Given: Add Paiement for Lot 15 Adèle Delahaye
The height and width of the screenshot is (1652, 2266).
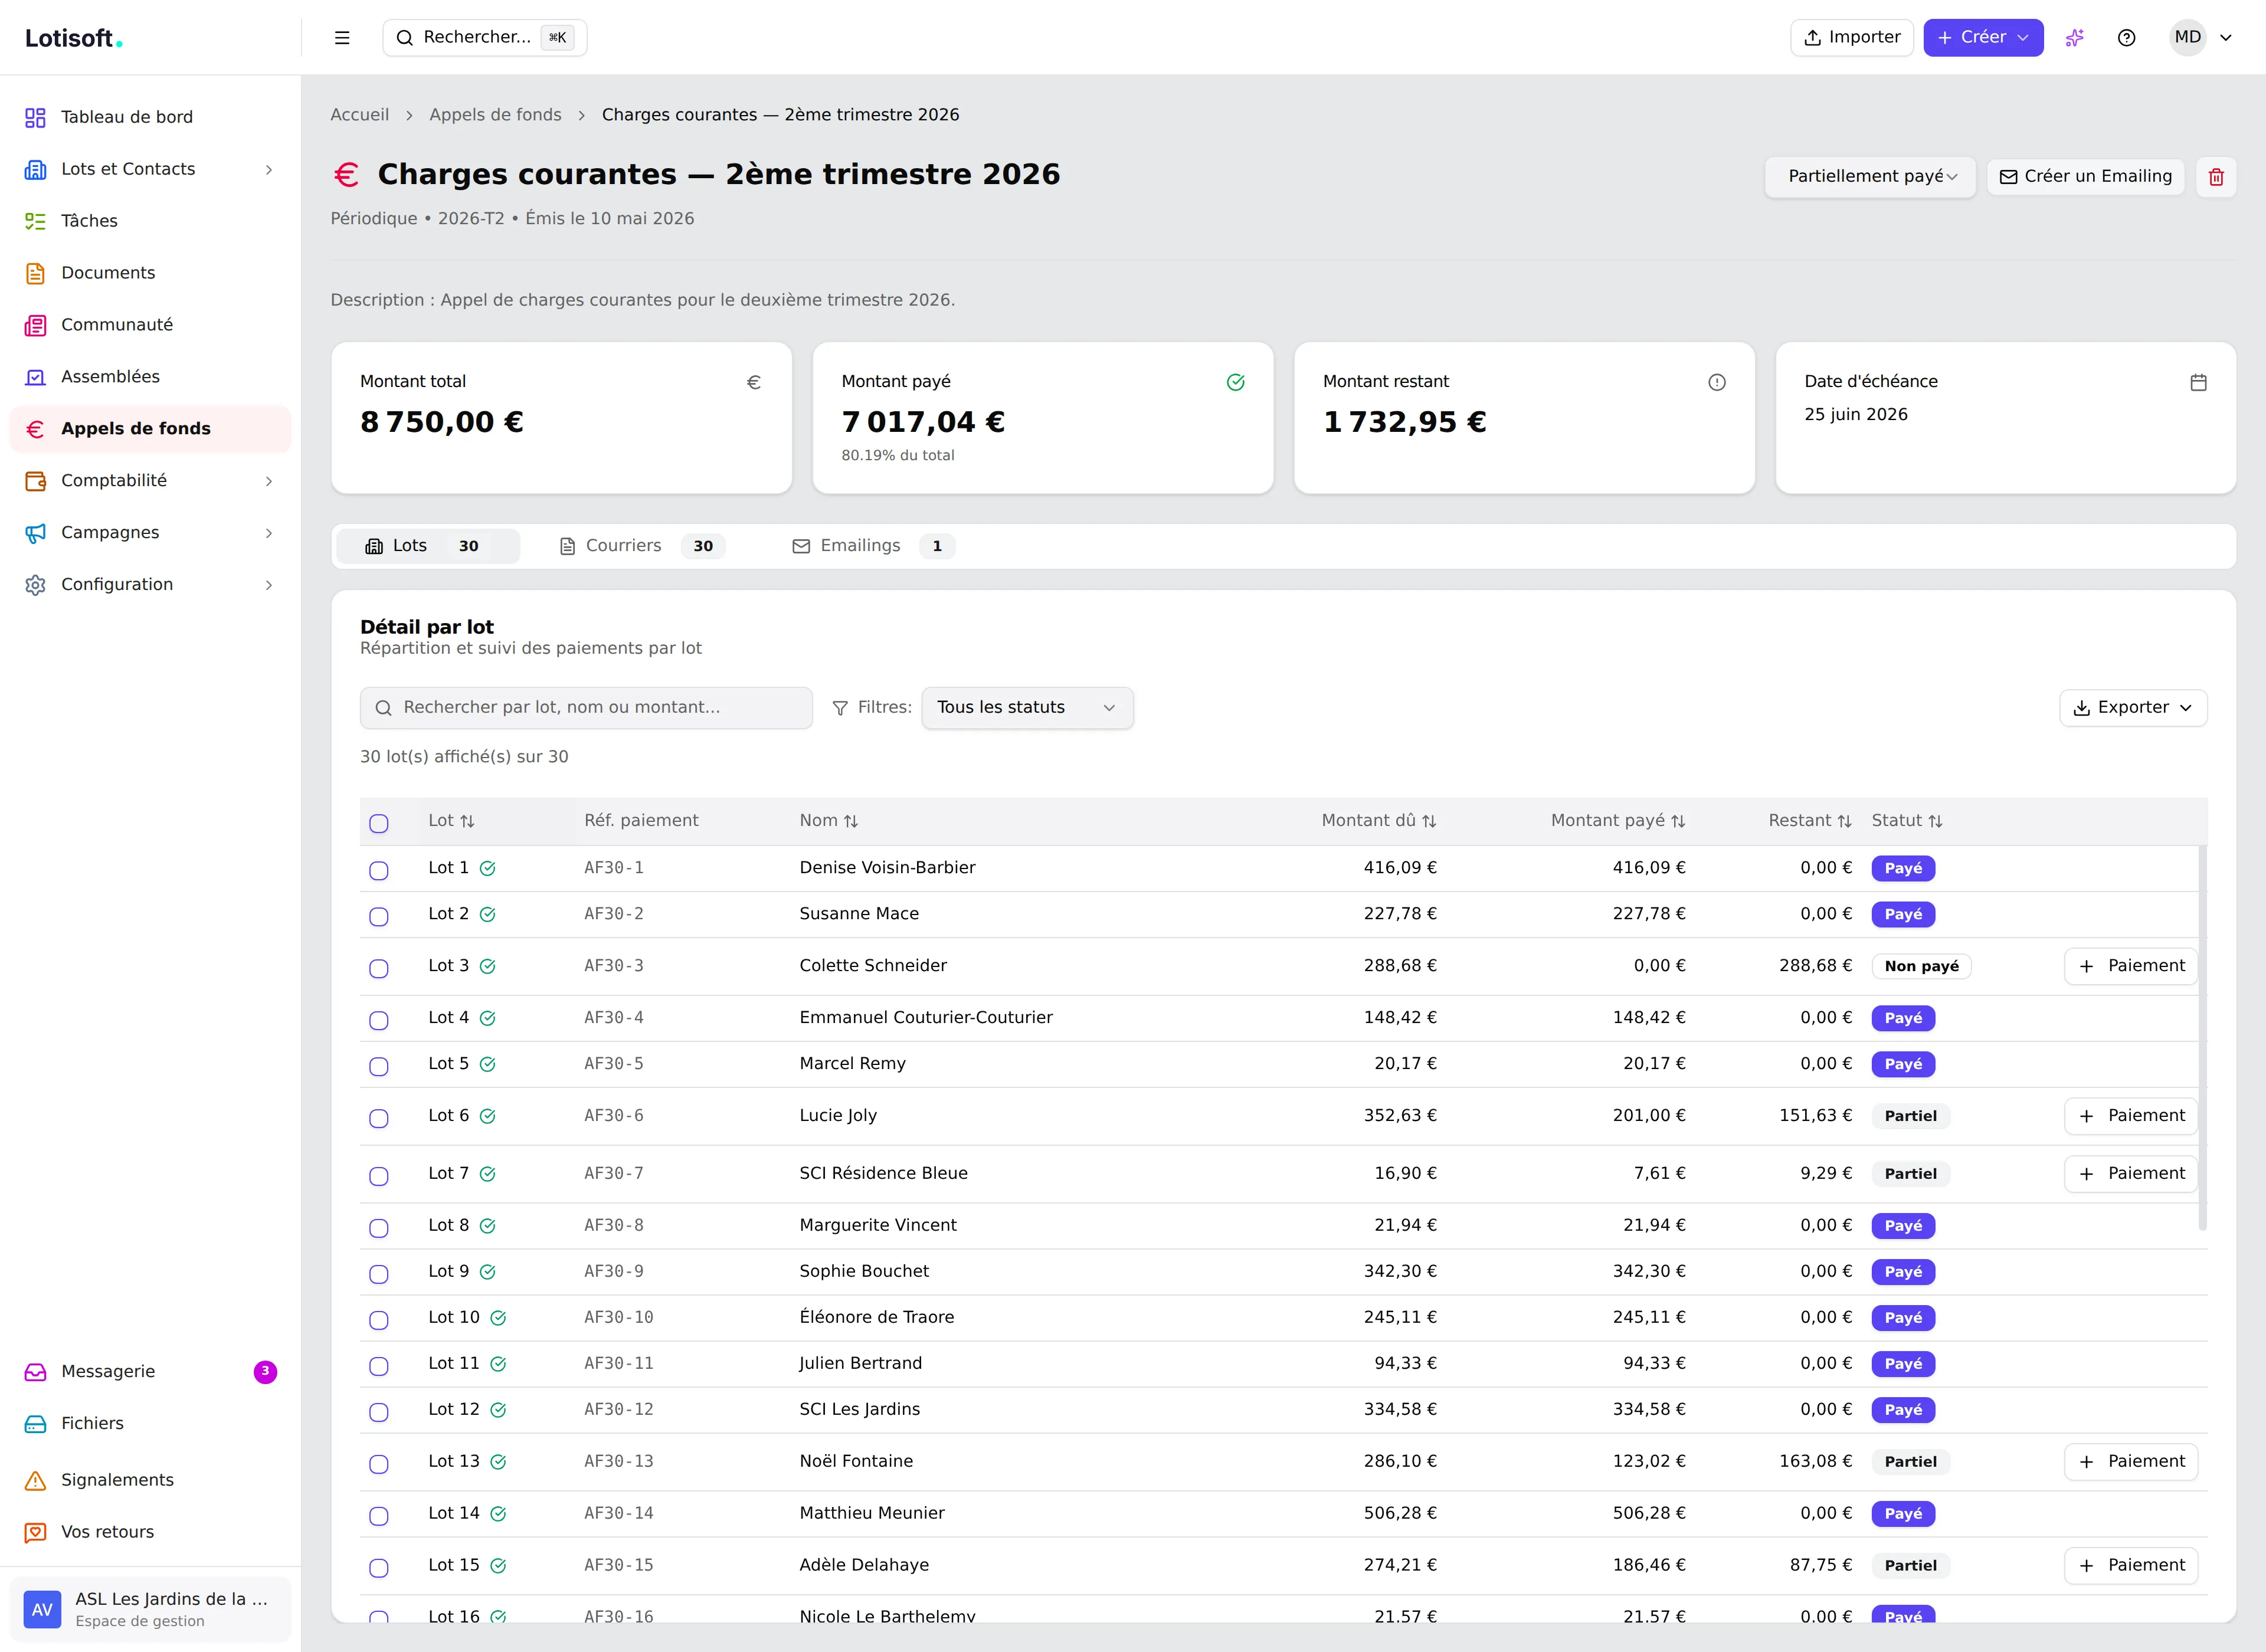Looking at the screenshot, I should [2131, 1567].
